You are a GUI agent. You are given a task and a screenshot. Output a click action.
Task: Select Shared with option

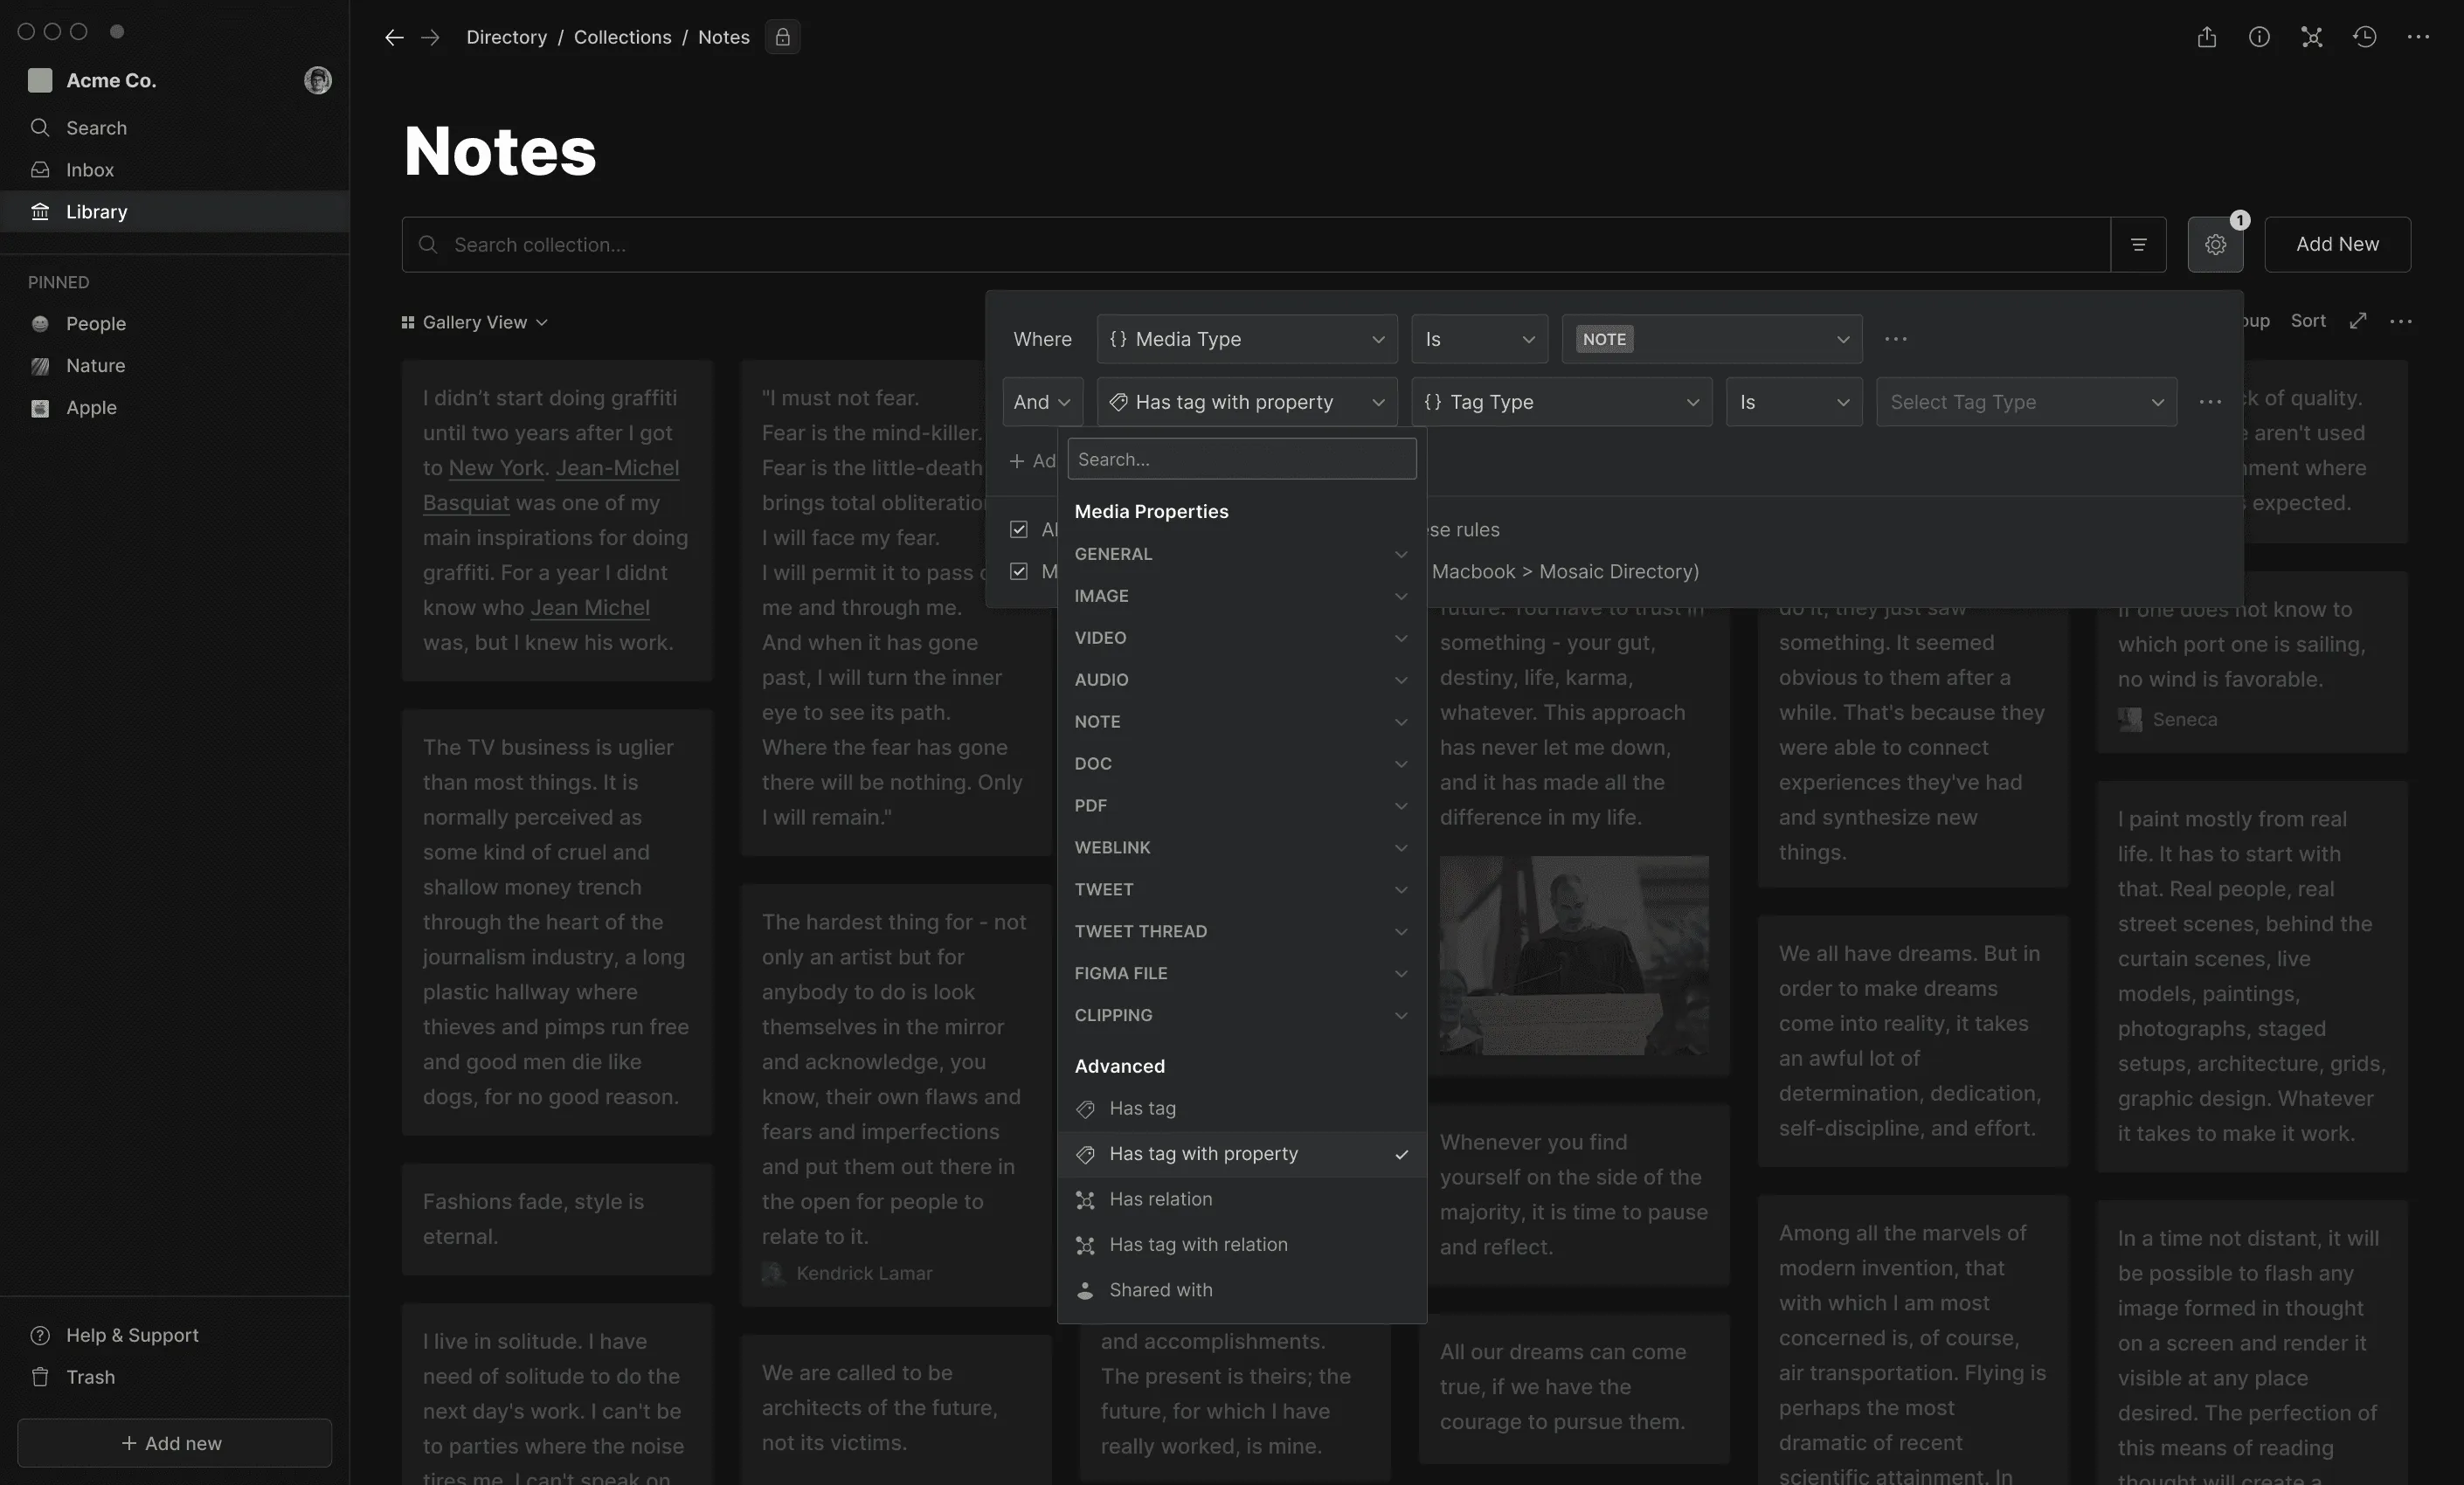click(1241, 1291)
